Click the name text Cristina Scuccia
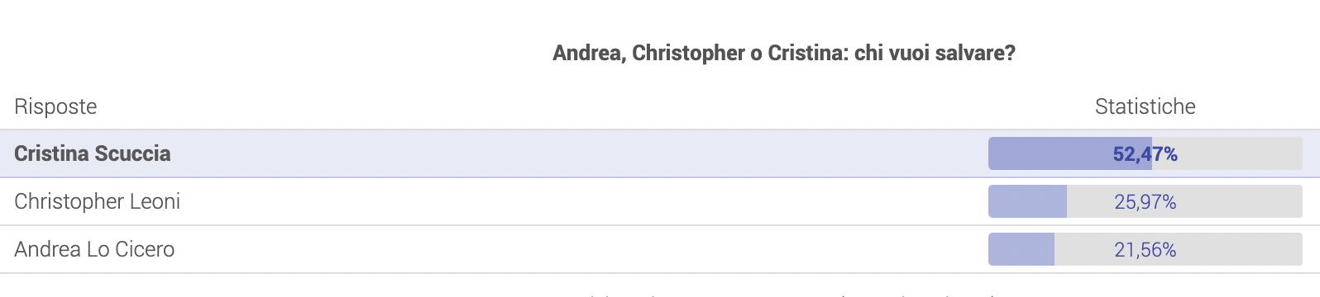Screen dimensions: 1320x297 [93, 153]
